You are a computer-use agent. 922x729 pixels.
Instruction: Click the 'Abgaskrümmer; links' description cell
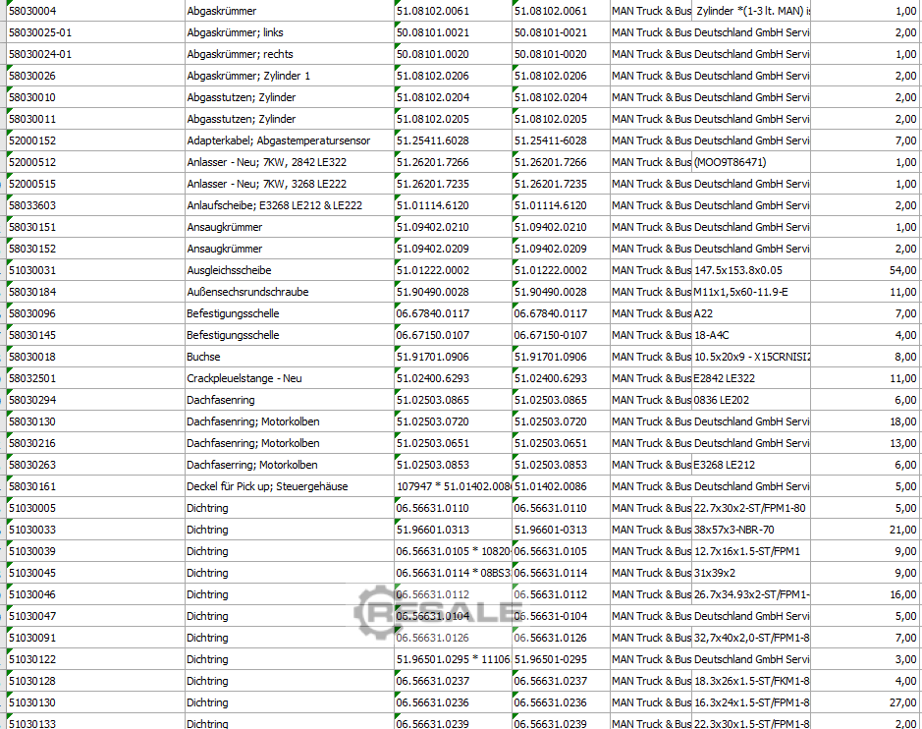tap(289, 32)
